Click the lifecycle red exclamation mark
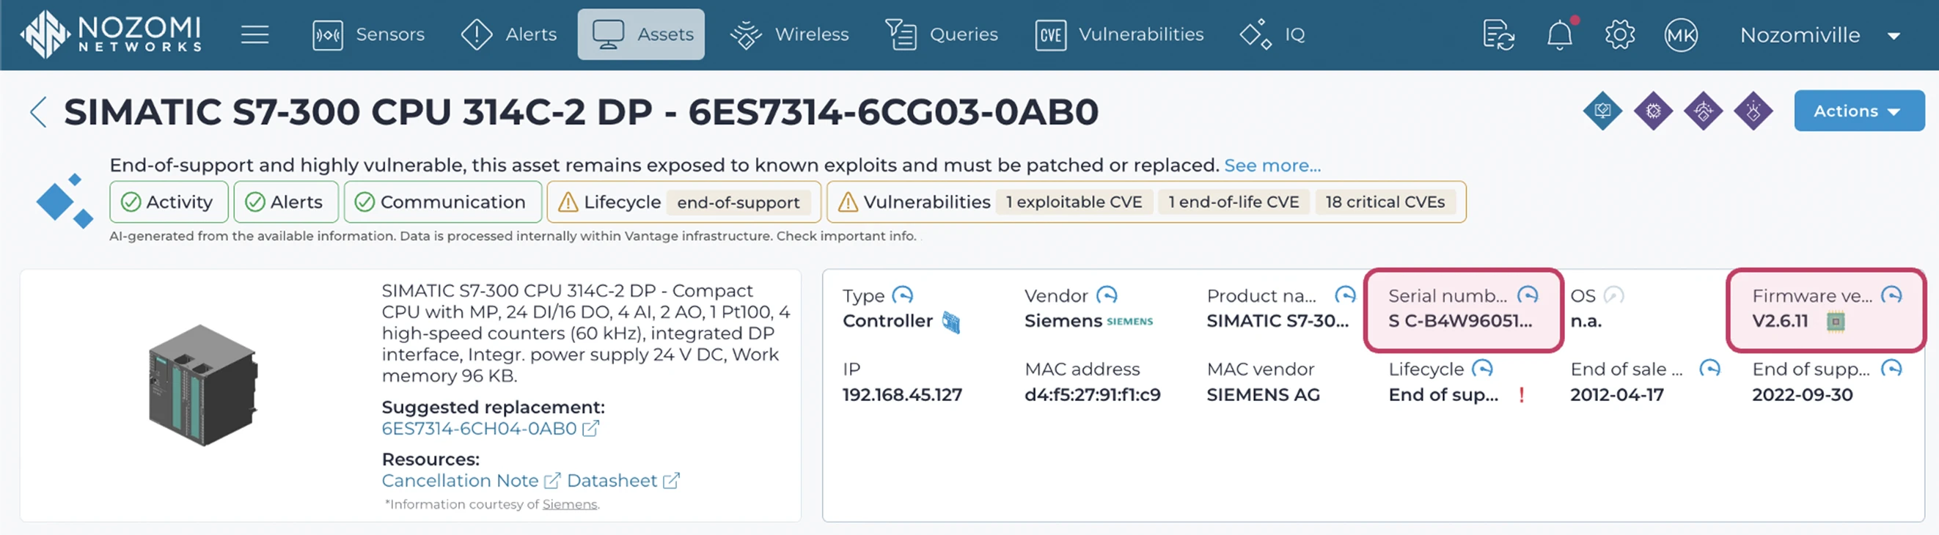The width and height of the screenshot is (1939, 535). pos(1522,395)
